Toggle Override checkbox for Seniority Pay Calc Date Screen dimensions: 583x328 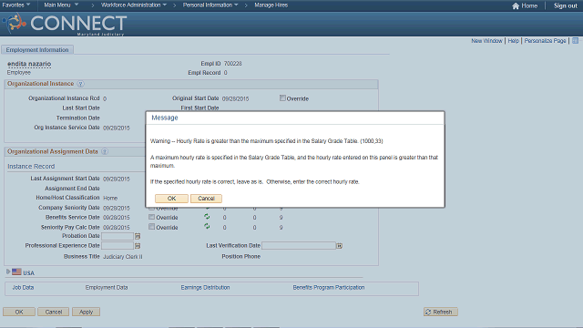151,227
